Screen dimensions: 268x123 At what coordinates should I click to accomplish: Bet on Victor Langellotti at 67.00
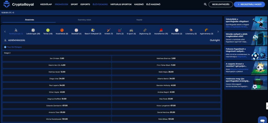tap(166, 106)
